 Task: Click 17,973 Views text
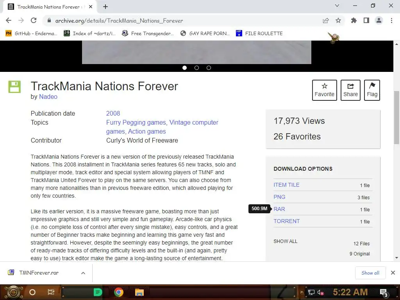[x=299, y=121]
